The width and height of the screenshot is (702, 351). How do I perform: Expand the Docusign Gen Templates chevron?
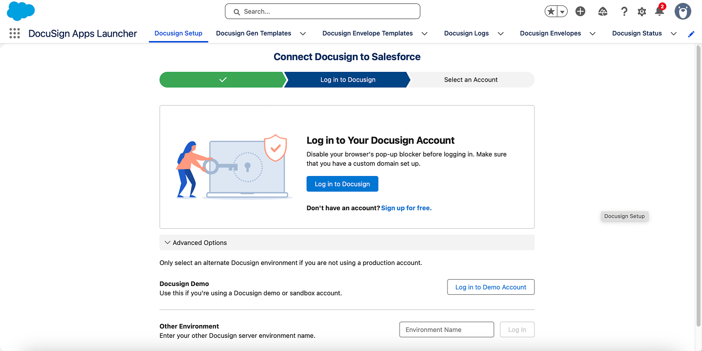(x=303, y=34)
